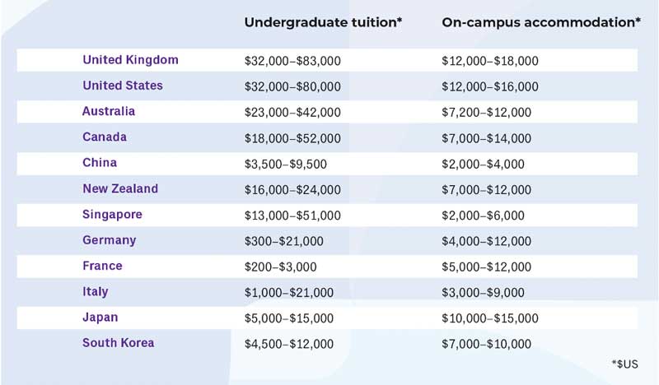Screen dimensions: 659x385
Task: Click the Singapore country label
Action: click(112, 214)
